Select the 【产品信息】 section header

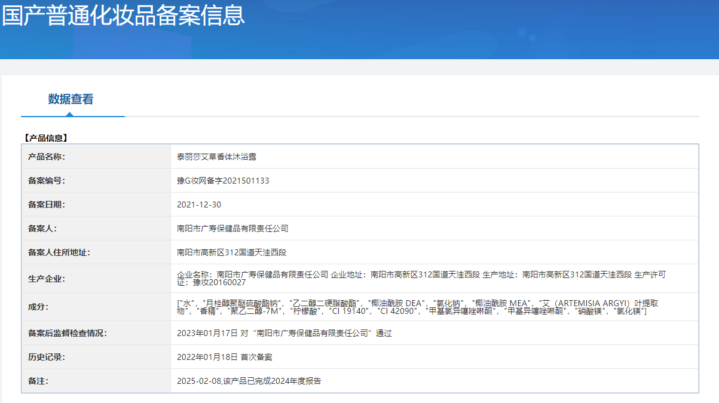click(x=45, y=138)
